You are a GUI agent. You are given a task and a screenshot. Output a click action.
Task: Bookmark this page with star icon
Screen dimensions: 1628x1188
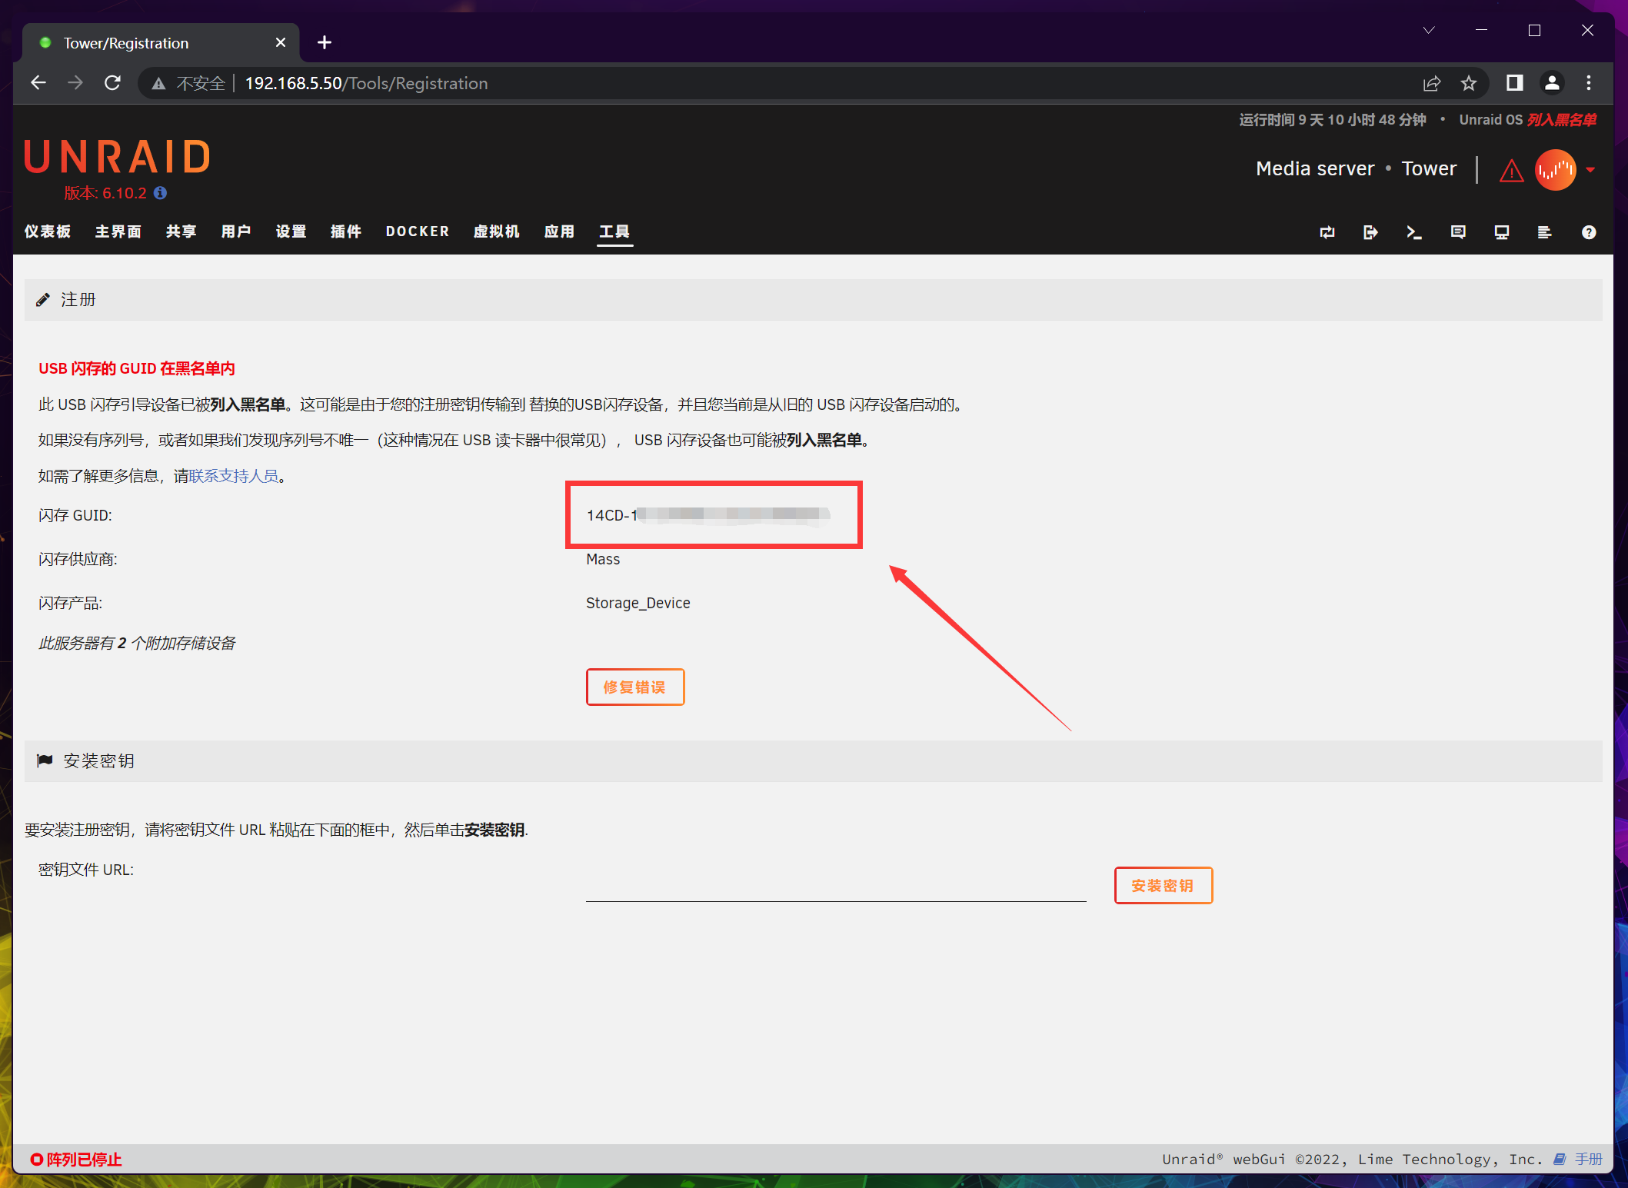[x=1469, y=83]
